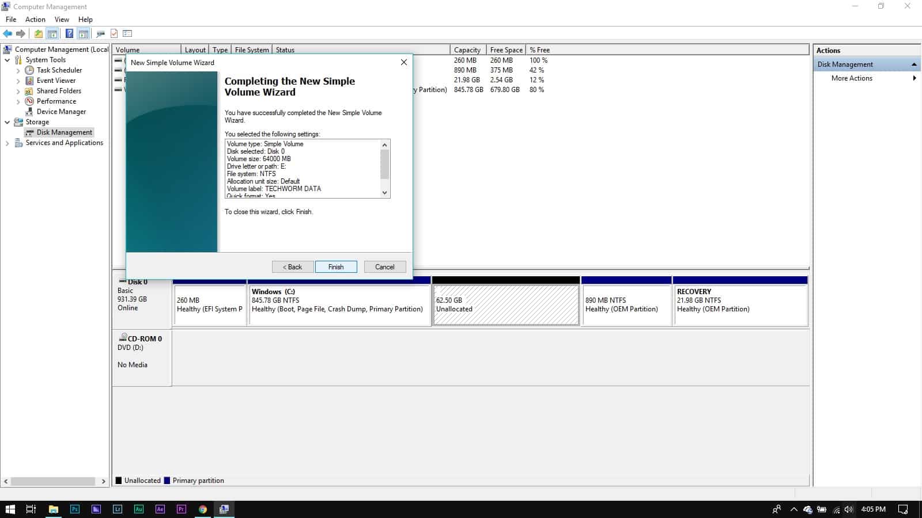This screenshot has width=922, height=518.
Task: Expand More Actions submenu arrow
Action: tap(915, 78)
